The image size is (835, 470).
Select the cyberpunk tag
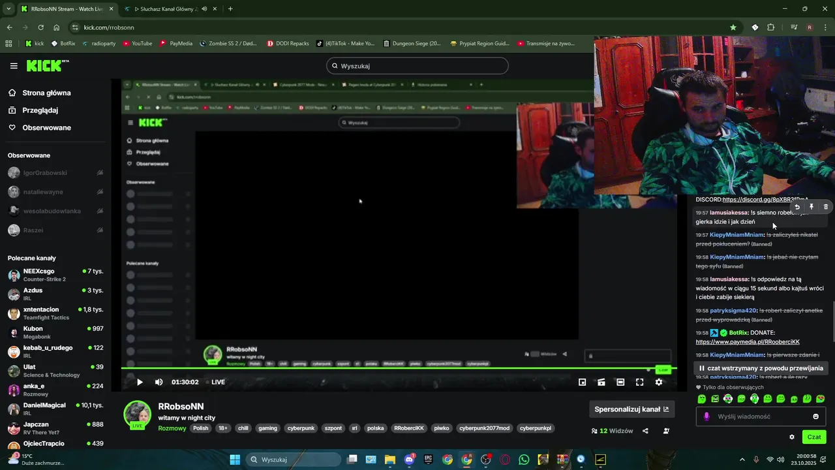(301, 428)
